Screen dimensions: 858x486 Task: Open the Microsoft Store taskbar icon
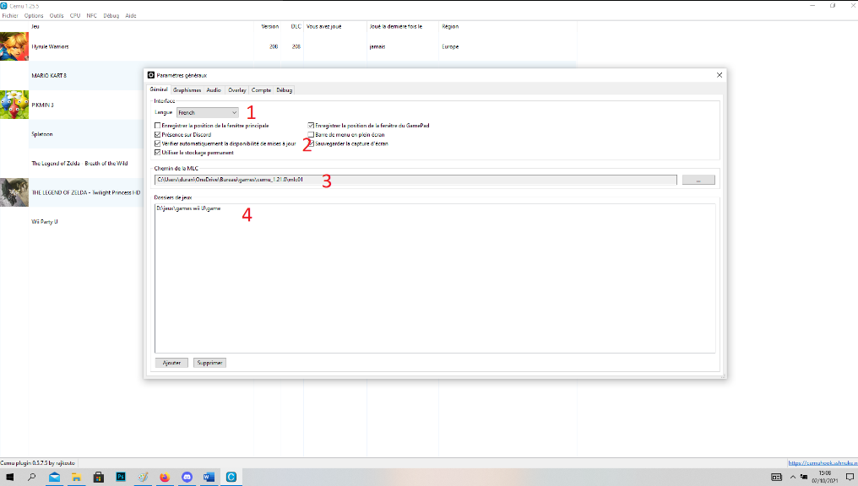[99, 478]
